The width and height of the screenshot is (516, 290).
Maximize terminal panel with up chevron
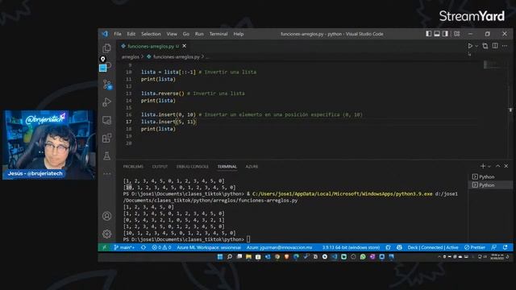[x=498, y=166]
